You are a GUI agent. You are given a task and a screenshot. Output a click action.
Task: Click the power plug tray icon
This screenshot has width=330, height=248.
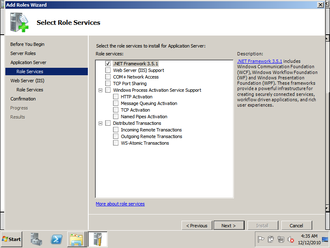[x=271, y=239]
